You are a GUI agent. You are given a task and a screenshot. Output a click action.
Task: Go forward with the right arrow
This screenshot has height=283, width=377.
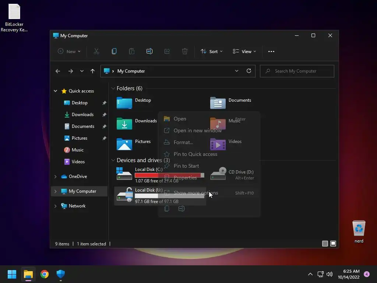click(x=70, y=71)
